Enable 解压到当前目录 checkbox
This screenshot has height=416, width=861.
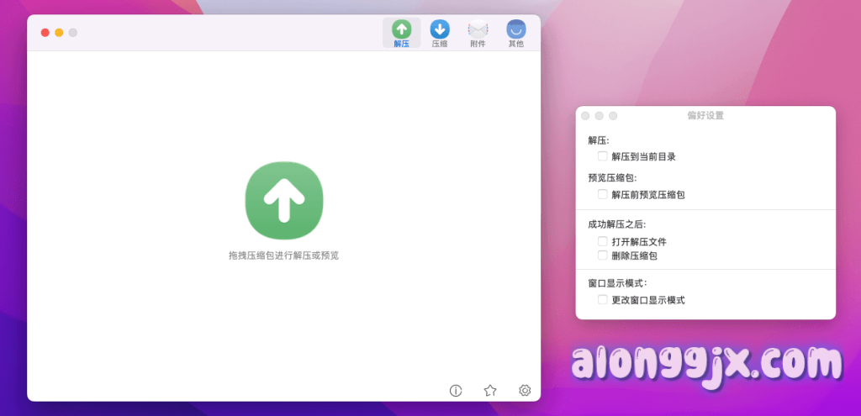click(x=603, y=156)
